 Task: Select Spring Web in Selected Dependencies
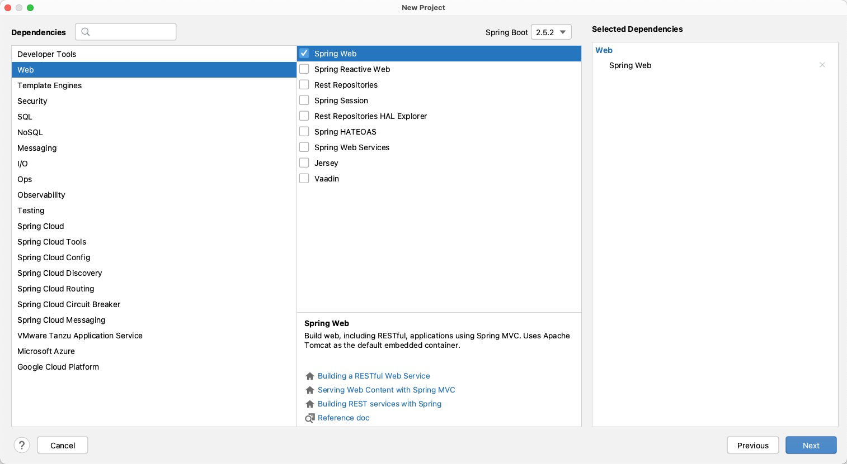[630, 65]
